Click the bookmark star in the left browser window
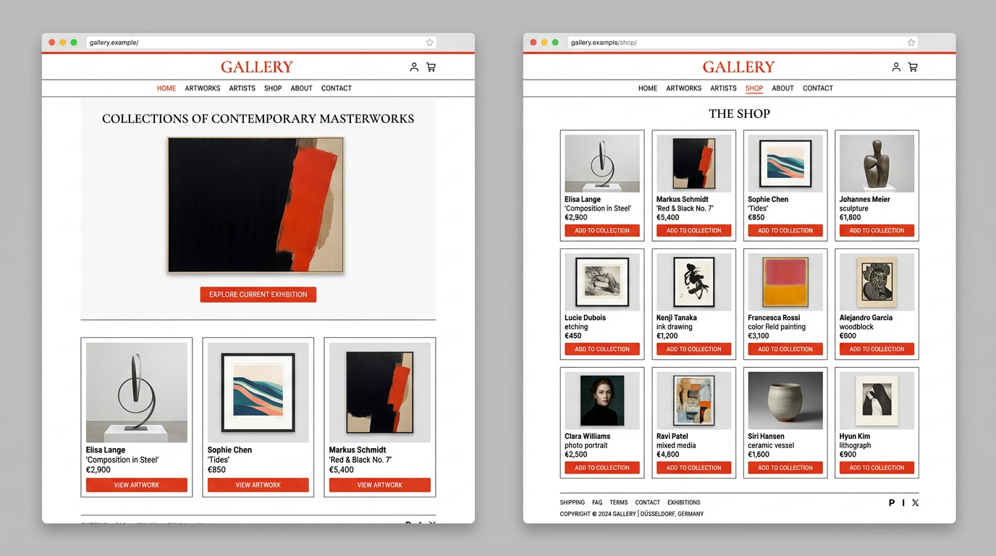The height and width of the screenshot is (556, 996). click(x=430, y=43)
